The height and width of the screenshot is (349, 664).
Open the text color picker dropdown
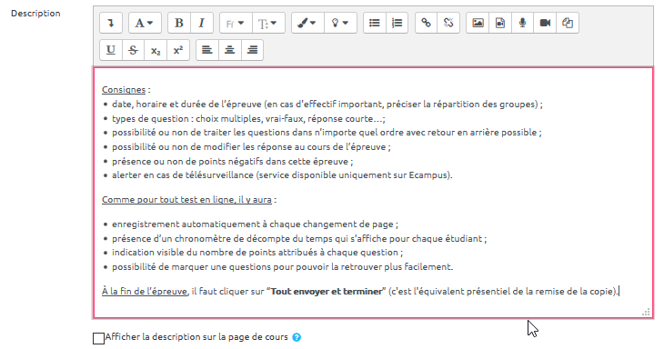[x=307, y=23]
